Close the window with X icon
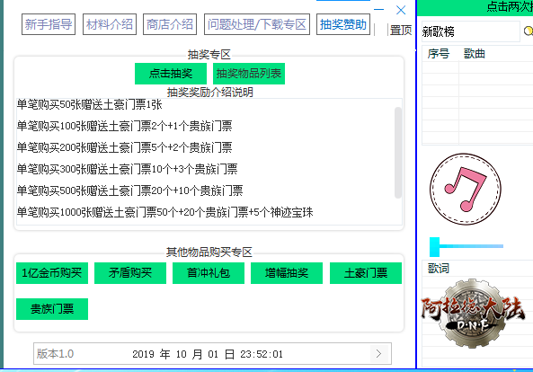533x372 pixels. (401, 10)
